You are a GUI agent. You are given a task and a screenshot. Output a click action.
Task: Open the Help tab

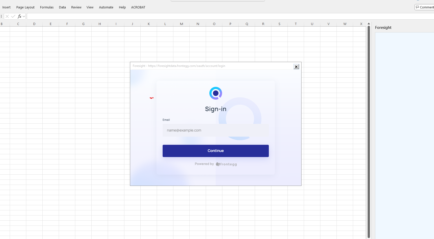click(x=122, y=7)
